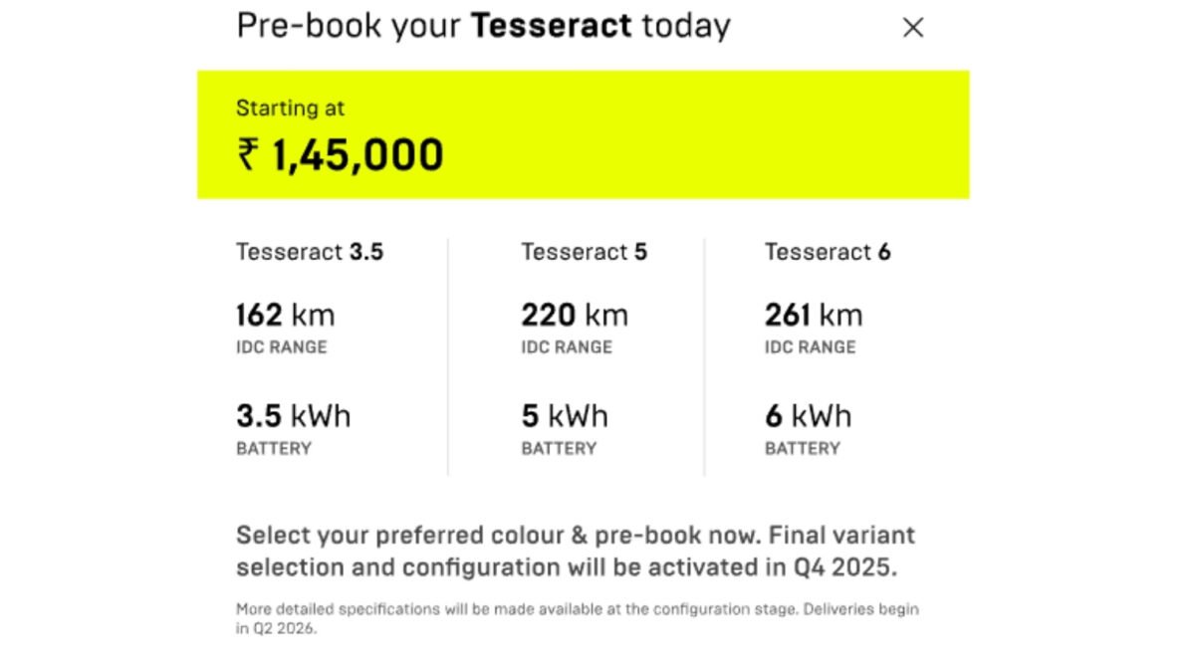1195x672 pixels.
Task: Select the Tesseract 6 variant title
Action: 828,252
